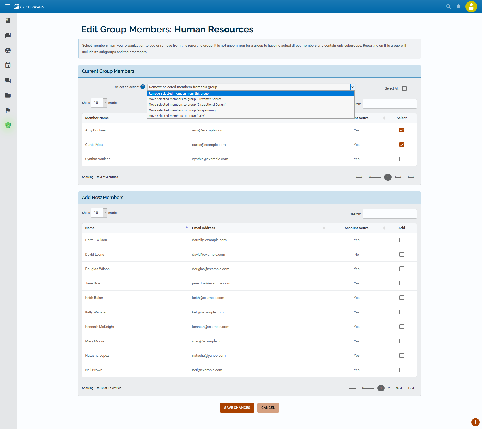Click the Add New Members search field

(390, 214)
